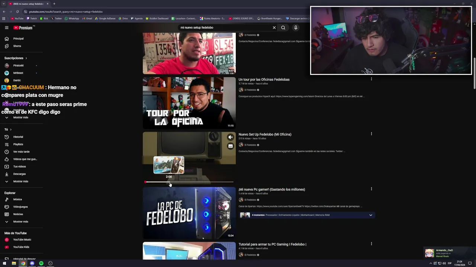This screenshot has width=476, height=267.
Task: Start voice search with the microphone icon
Action: 296,27
